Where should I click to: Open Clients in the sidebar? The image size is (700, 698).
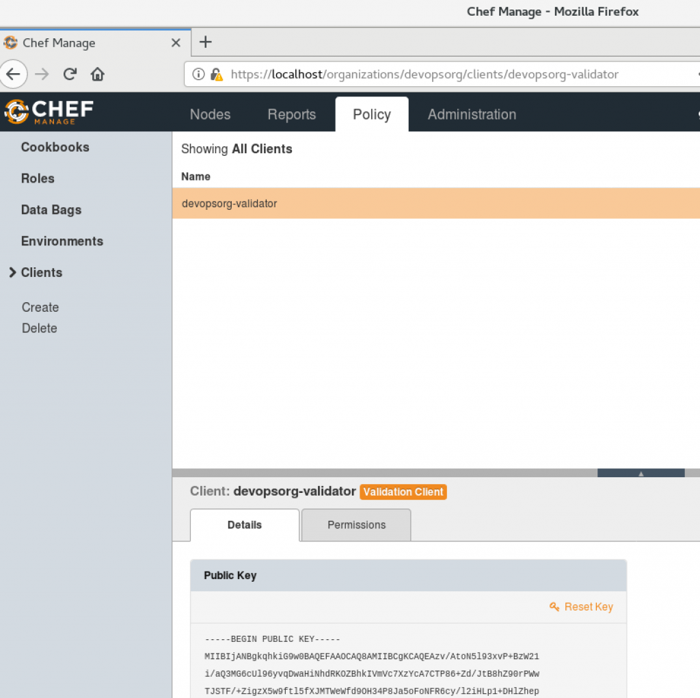click(42, 272)
